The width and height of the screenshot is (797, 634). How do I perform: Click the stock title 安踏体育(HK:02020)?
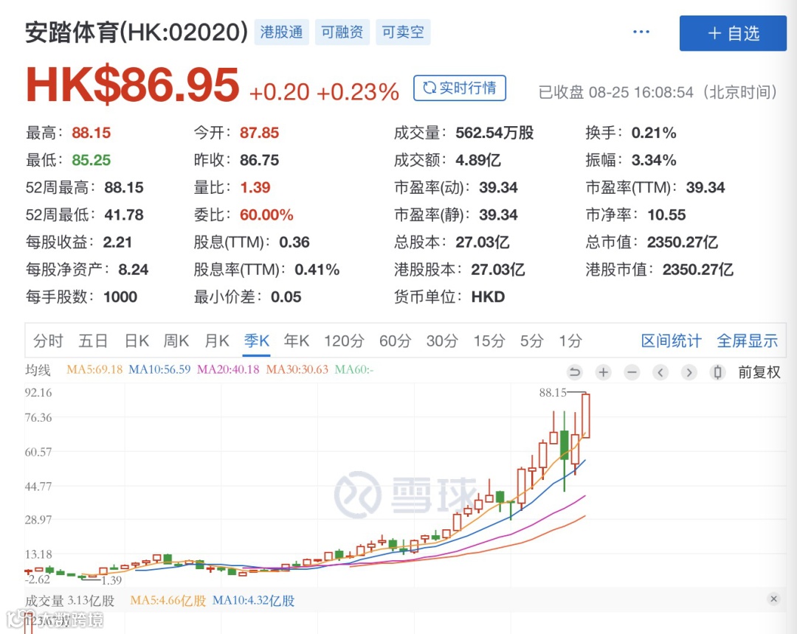click(137, 32)
